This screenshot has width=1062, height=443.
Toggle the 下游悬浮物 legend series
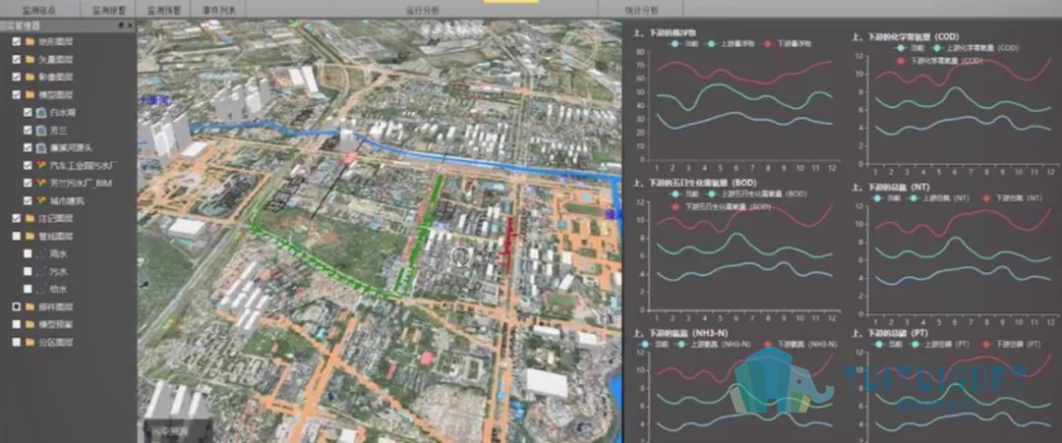(787, 44)
